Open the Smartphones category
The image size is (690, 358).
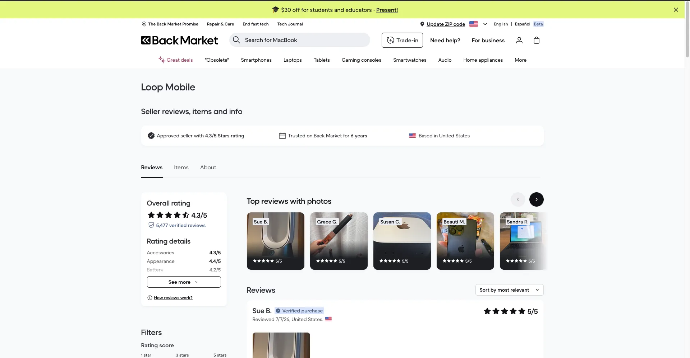[x=256, y=60]
